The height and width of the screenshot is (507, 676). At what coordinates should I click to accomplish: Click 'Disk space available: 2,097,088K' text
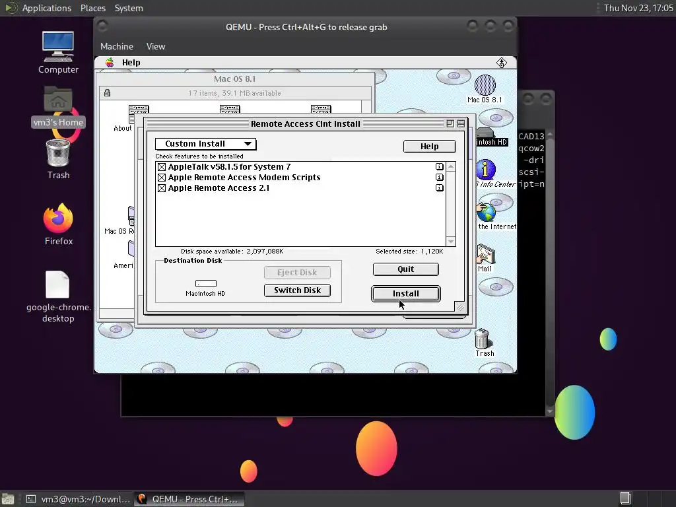coord(232,252)
